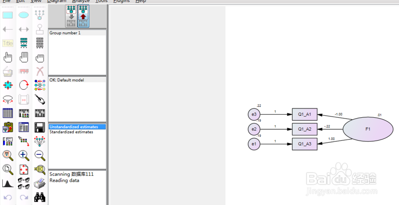Open the Analyze menu
The image size is (399, 205).
coord(81,1)
